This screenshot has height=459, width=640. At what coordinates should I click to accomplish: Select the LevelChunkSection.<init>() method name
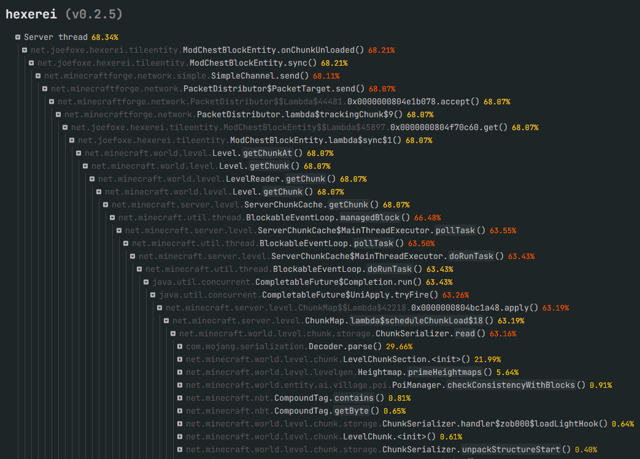[406, 360]
